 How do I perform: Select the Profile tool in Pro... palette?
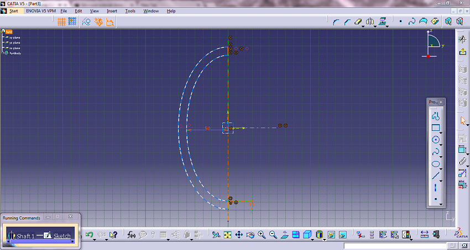pos(436,115)
